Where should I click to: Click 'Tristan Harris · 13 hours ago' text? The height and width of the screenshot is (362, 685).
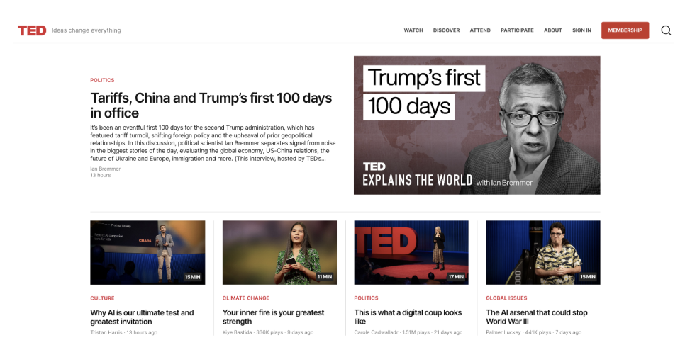pos(123,332)
